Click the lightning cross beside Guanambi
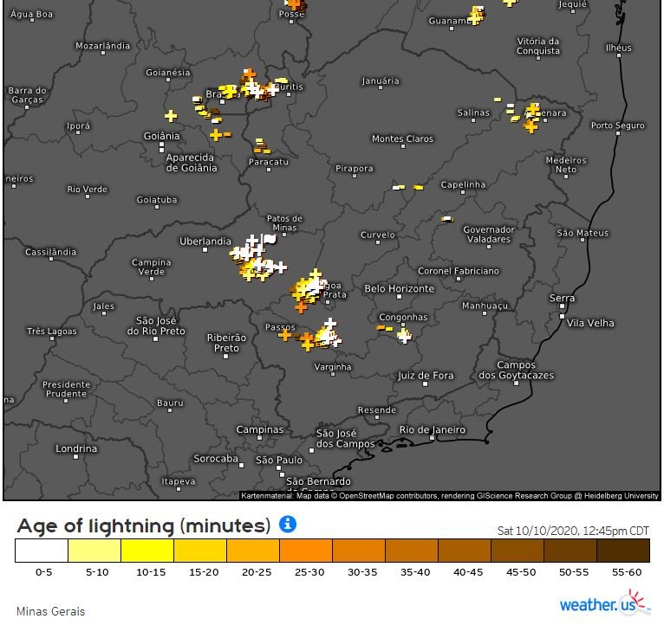This screenshot has height=625, width=664. [475, 15]
